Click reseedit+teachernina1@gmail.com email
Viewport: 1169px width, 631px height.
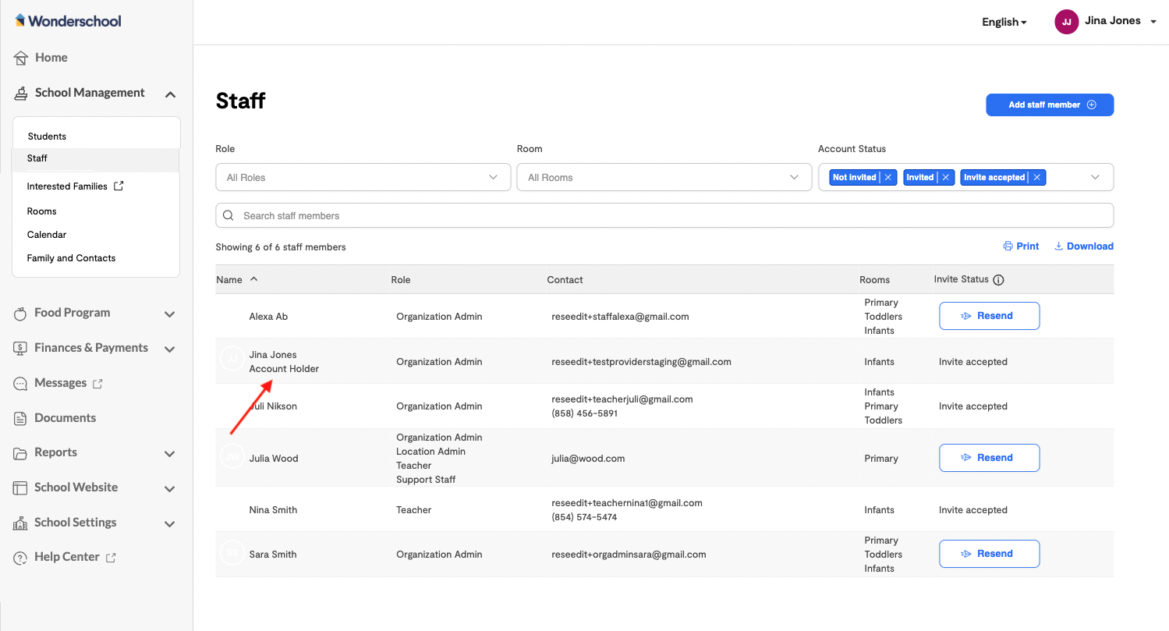(x=627, y=503)
